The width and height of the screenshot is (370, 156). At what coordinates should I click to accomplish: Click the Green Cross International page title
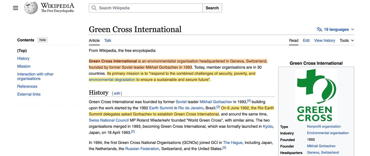point(135,29)
